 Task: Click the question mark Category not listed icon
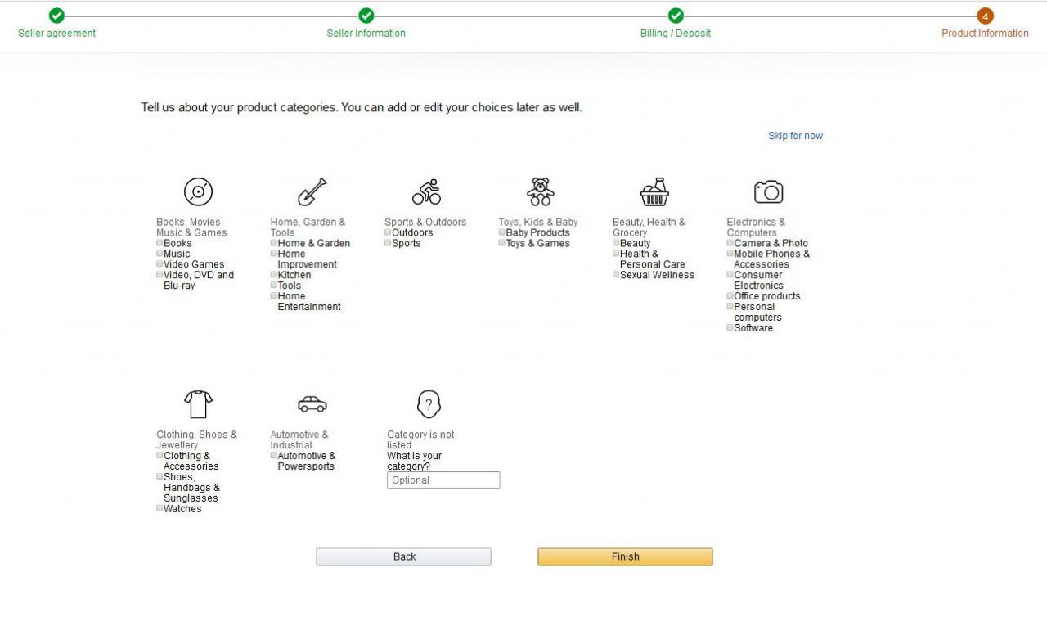(x=429, y=404)
